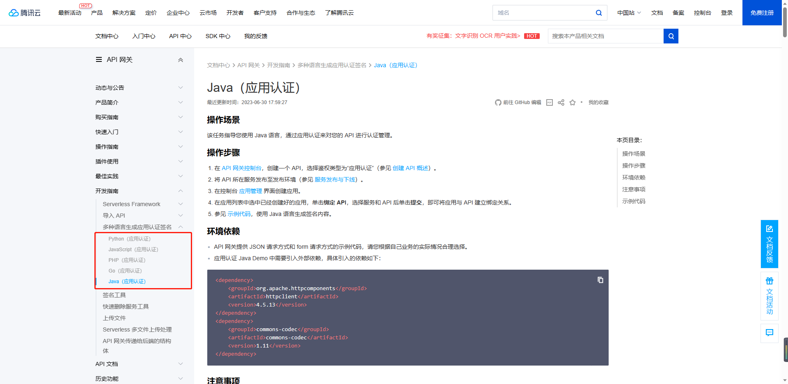Open 定价 menu item
788x384 pixels.
tap(151, 13)
